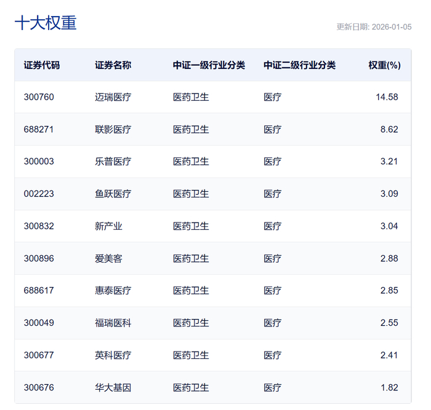Viewport: 431px width, 410px height.
Task: Click 医疗 in the 迈瑞医疗 row
Action: (x=272, y=97)
